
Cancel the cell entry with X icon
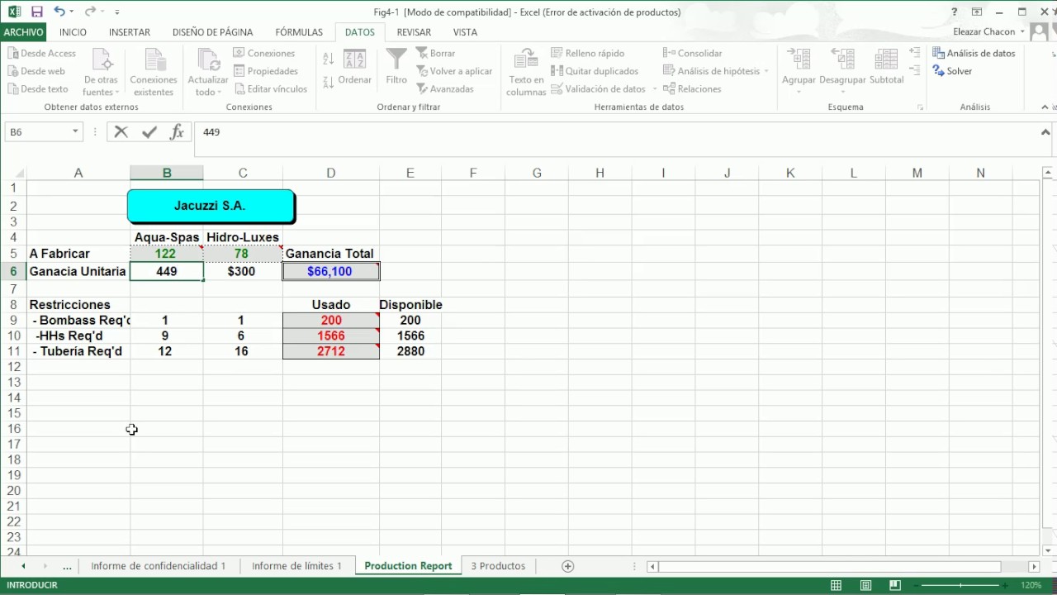[x=121, y=132]
